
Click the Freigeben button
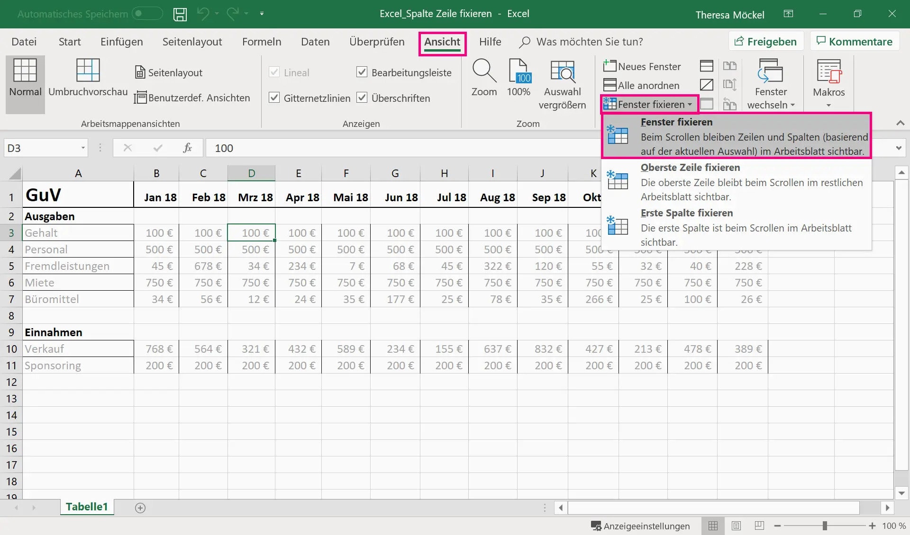pos(765,42)
